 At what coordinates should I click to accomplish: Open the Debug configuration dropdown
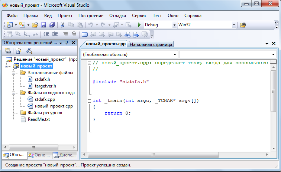(174, 25)
